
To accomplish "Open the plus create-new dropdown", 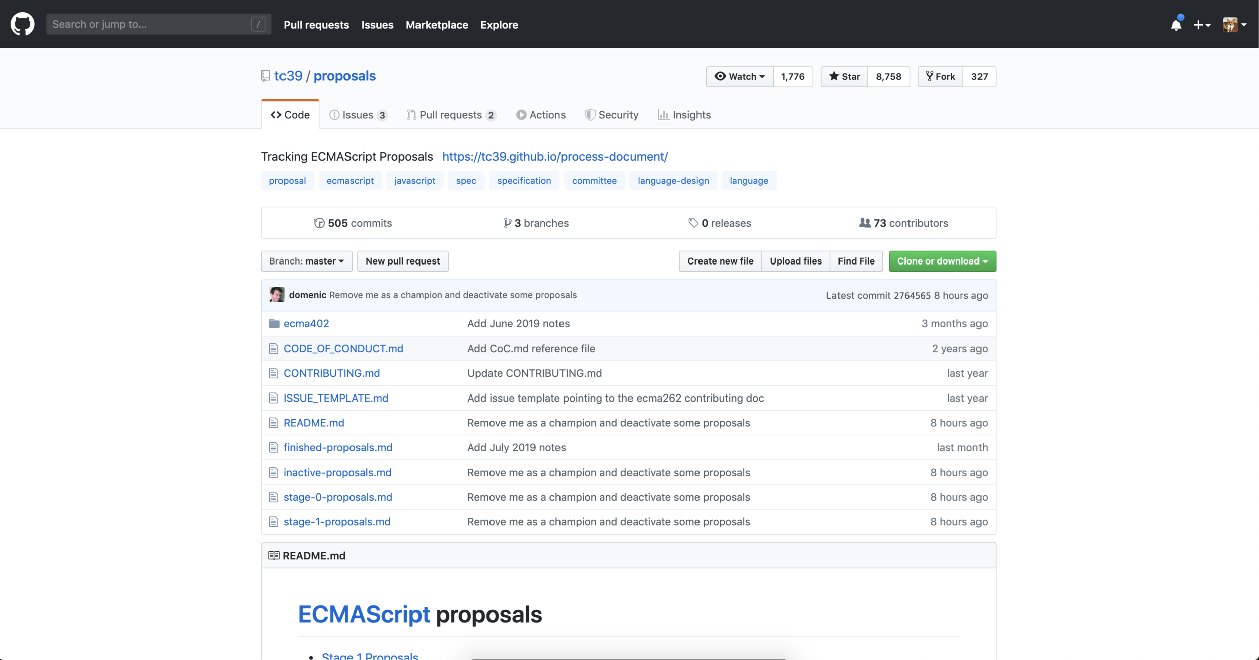I will 1202,25.
